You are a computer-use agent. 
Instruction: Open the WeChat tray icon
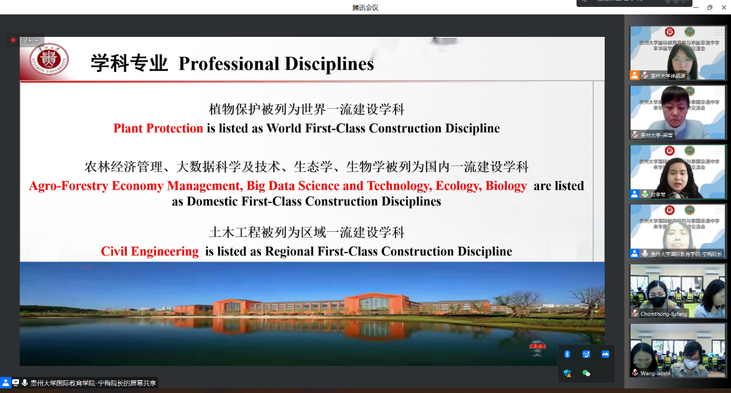click(x=586, y=373)
